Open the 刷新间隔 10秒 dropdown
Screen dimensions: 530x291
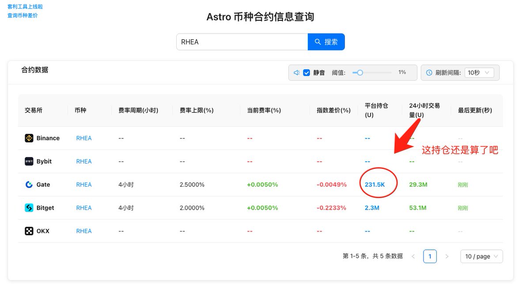pyautogui.click(x=479, y=73)
